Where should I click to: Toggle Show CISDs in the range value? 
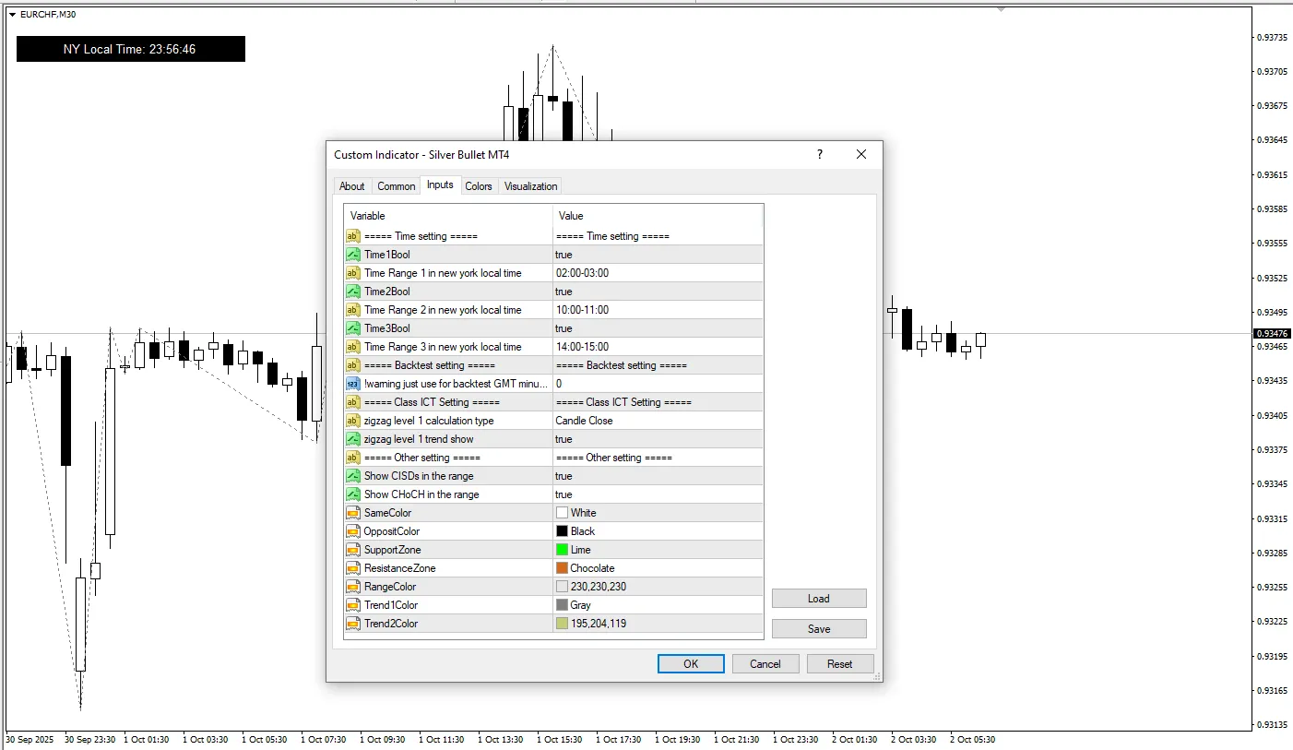[657, 476]
